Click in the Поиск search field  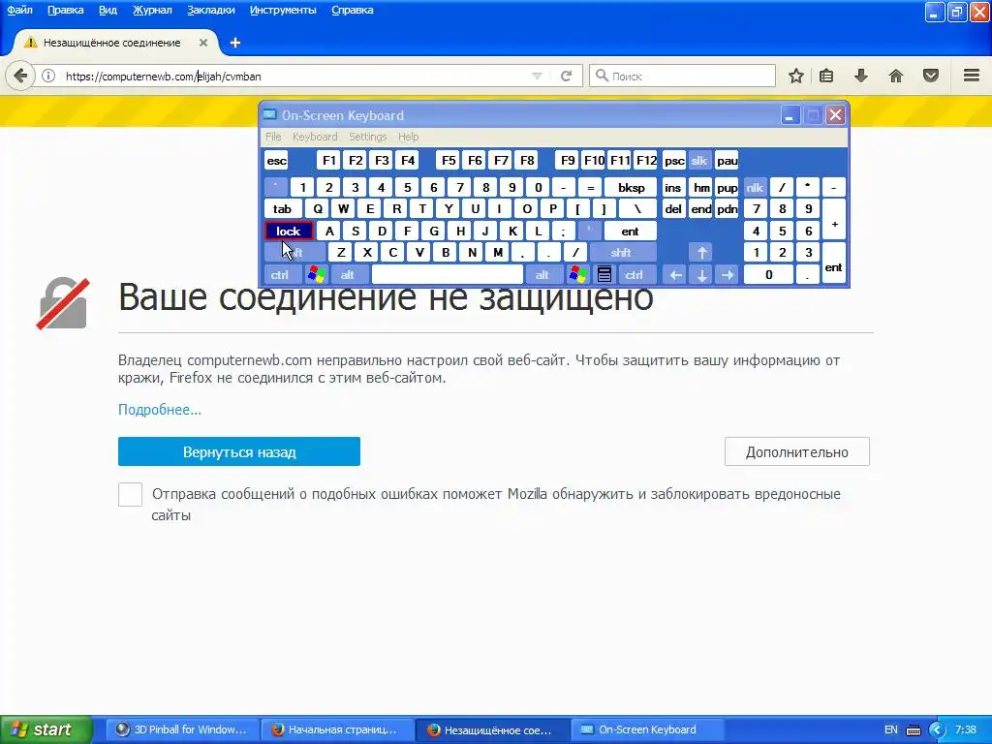[x=682, y=76]
